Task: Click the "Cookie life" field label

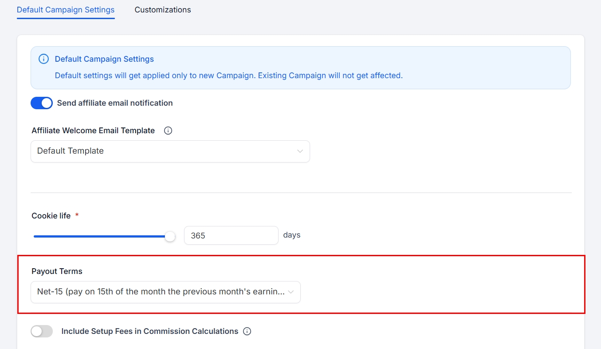Action: 51,216
